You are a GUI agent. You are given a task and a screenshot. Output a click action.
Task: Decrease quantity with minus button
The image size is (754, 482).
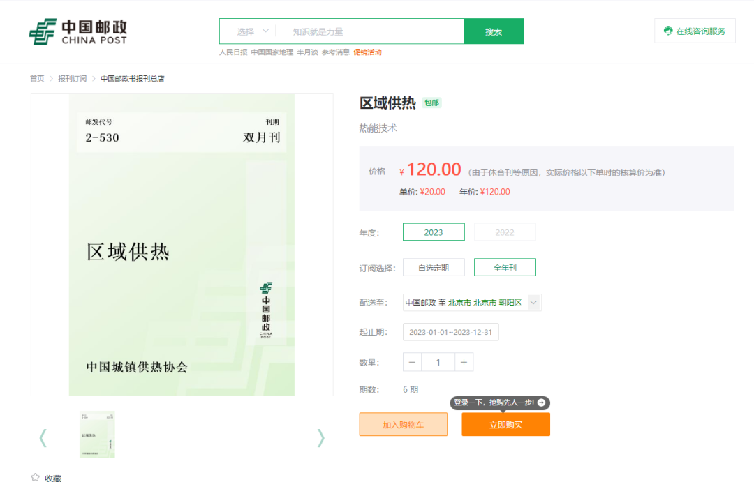pos(412,362)
